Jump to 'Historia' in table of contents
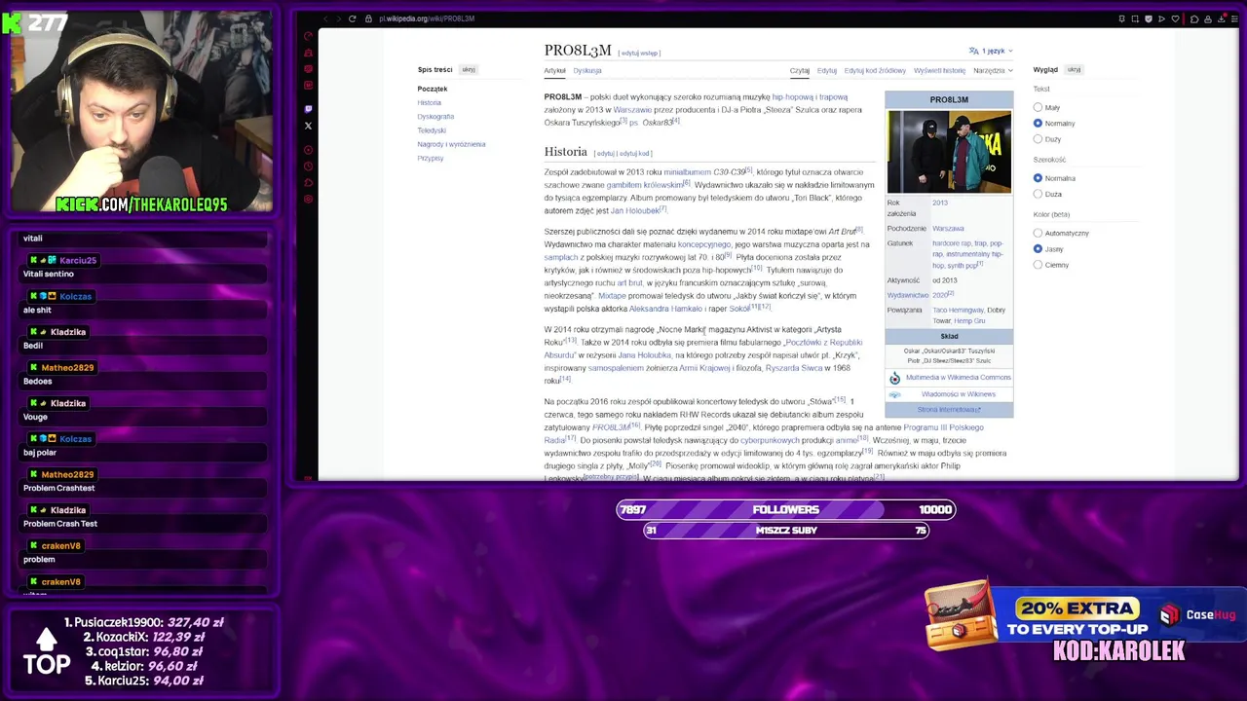This screenshot has width=1247, height=701. point(430,102)
